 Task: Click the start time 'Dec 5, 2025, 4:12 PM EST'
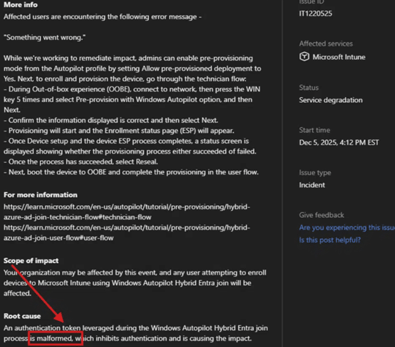click(339, 143)
